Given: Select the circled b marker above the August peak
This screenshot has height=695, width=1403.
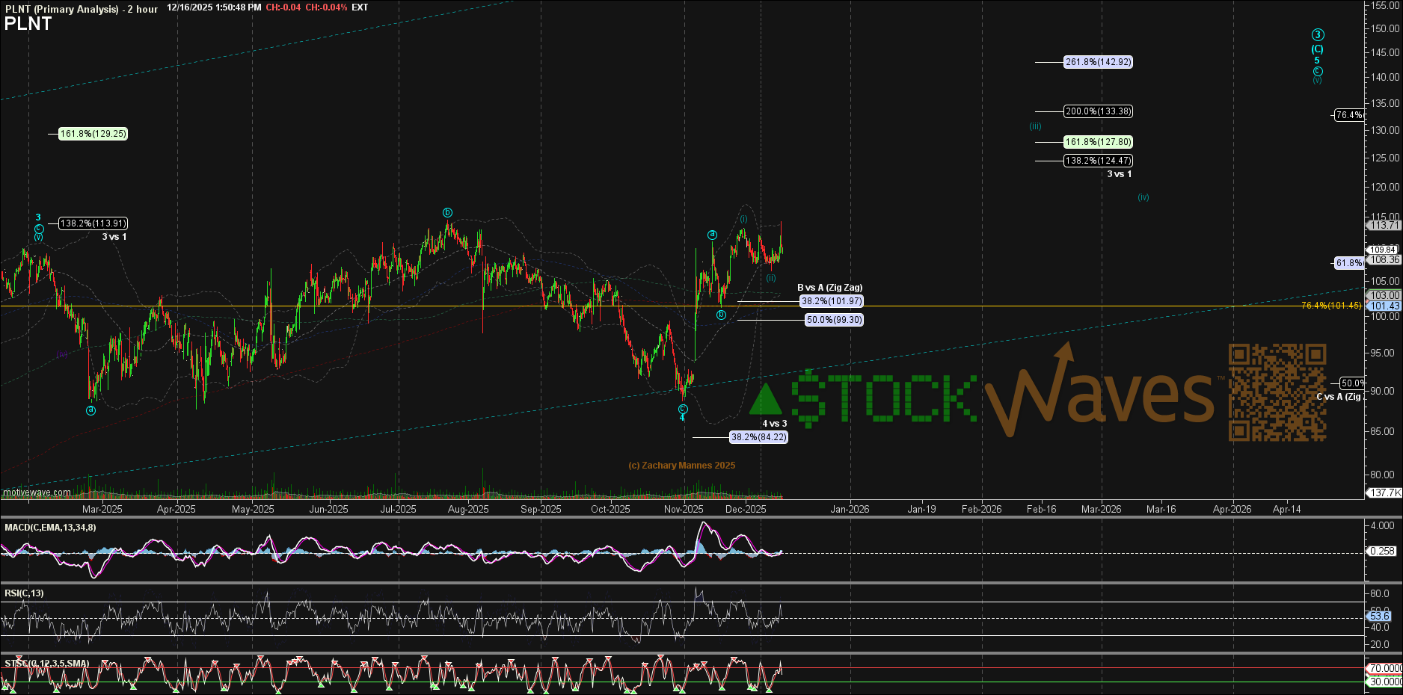Looking at the screenshot, I should point(447,213).
